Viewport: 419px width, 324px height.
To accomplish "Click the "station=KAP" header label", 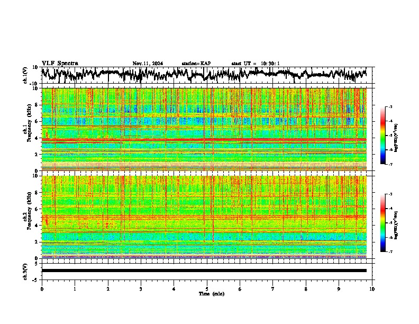I will coord(196,64).
